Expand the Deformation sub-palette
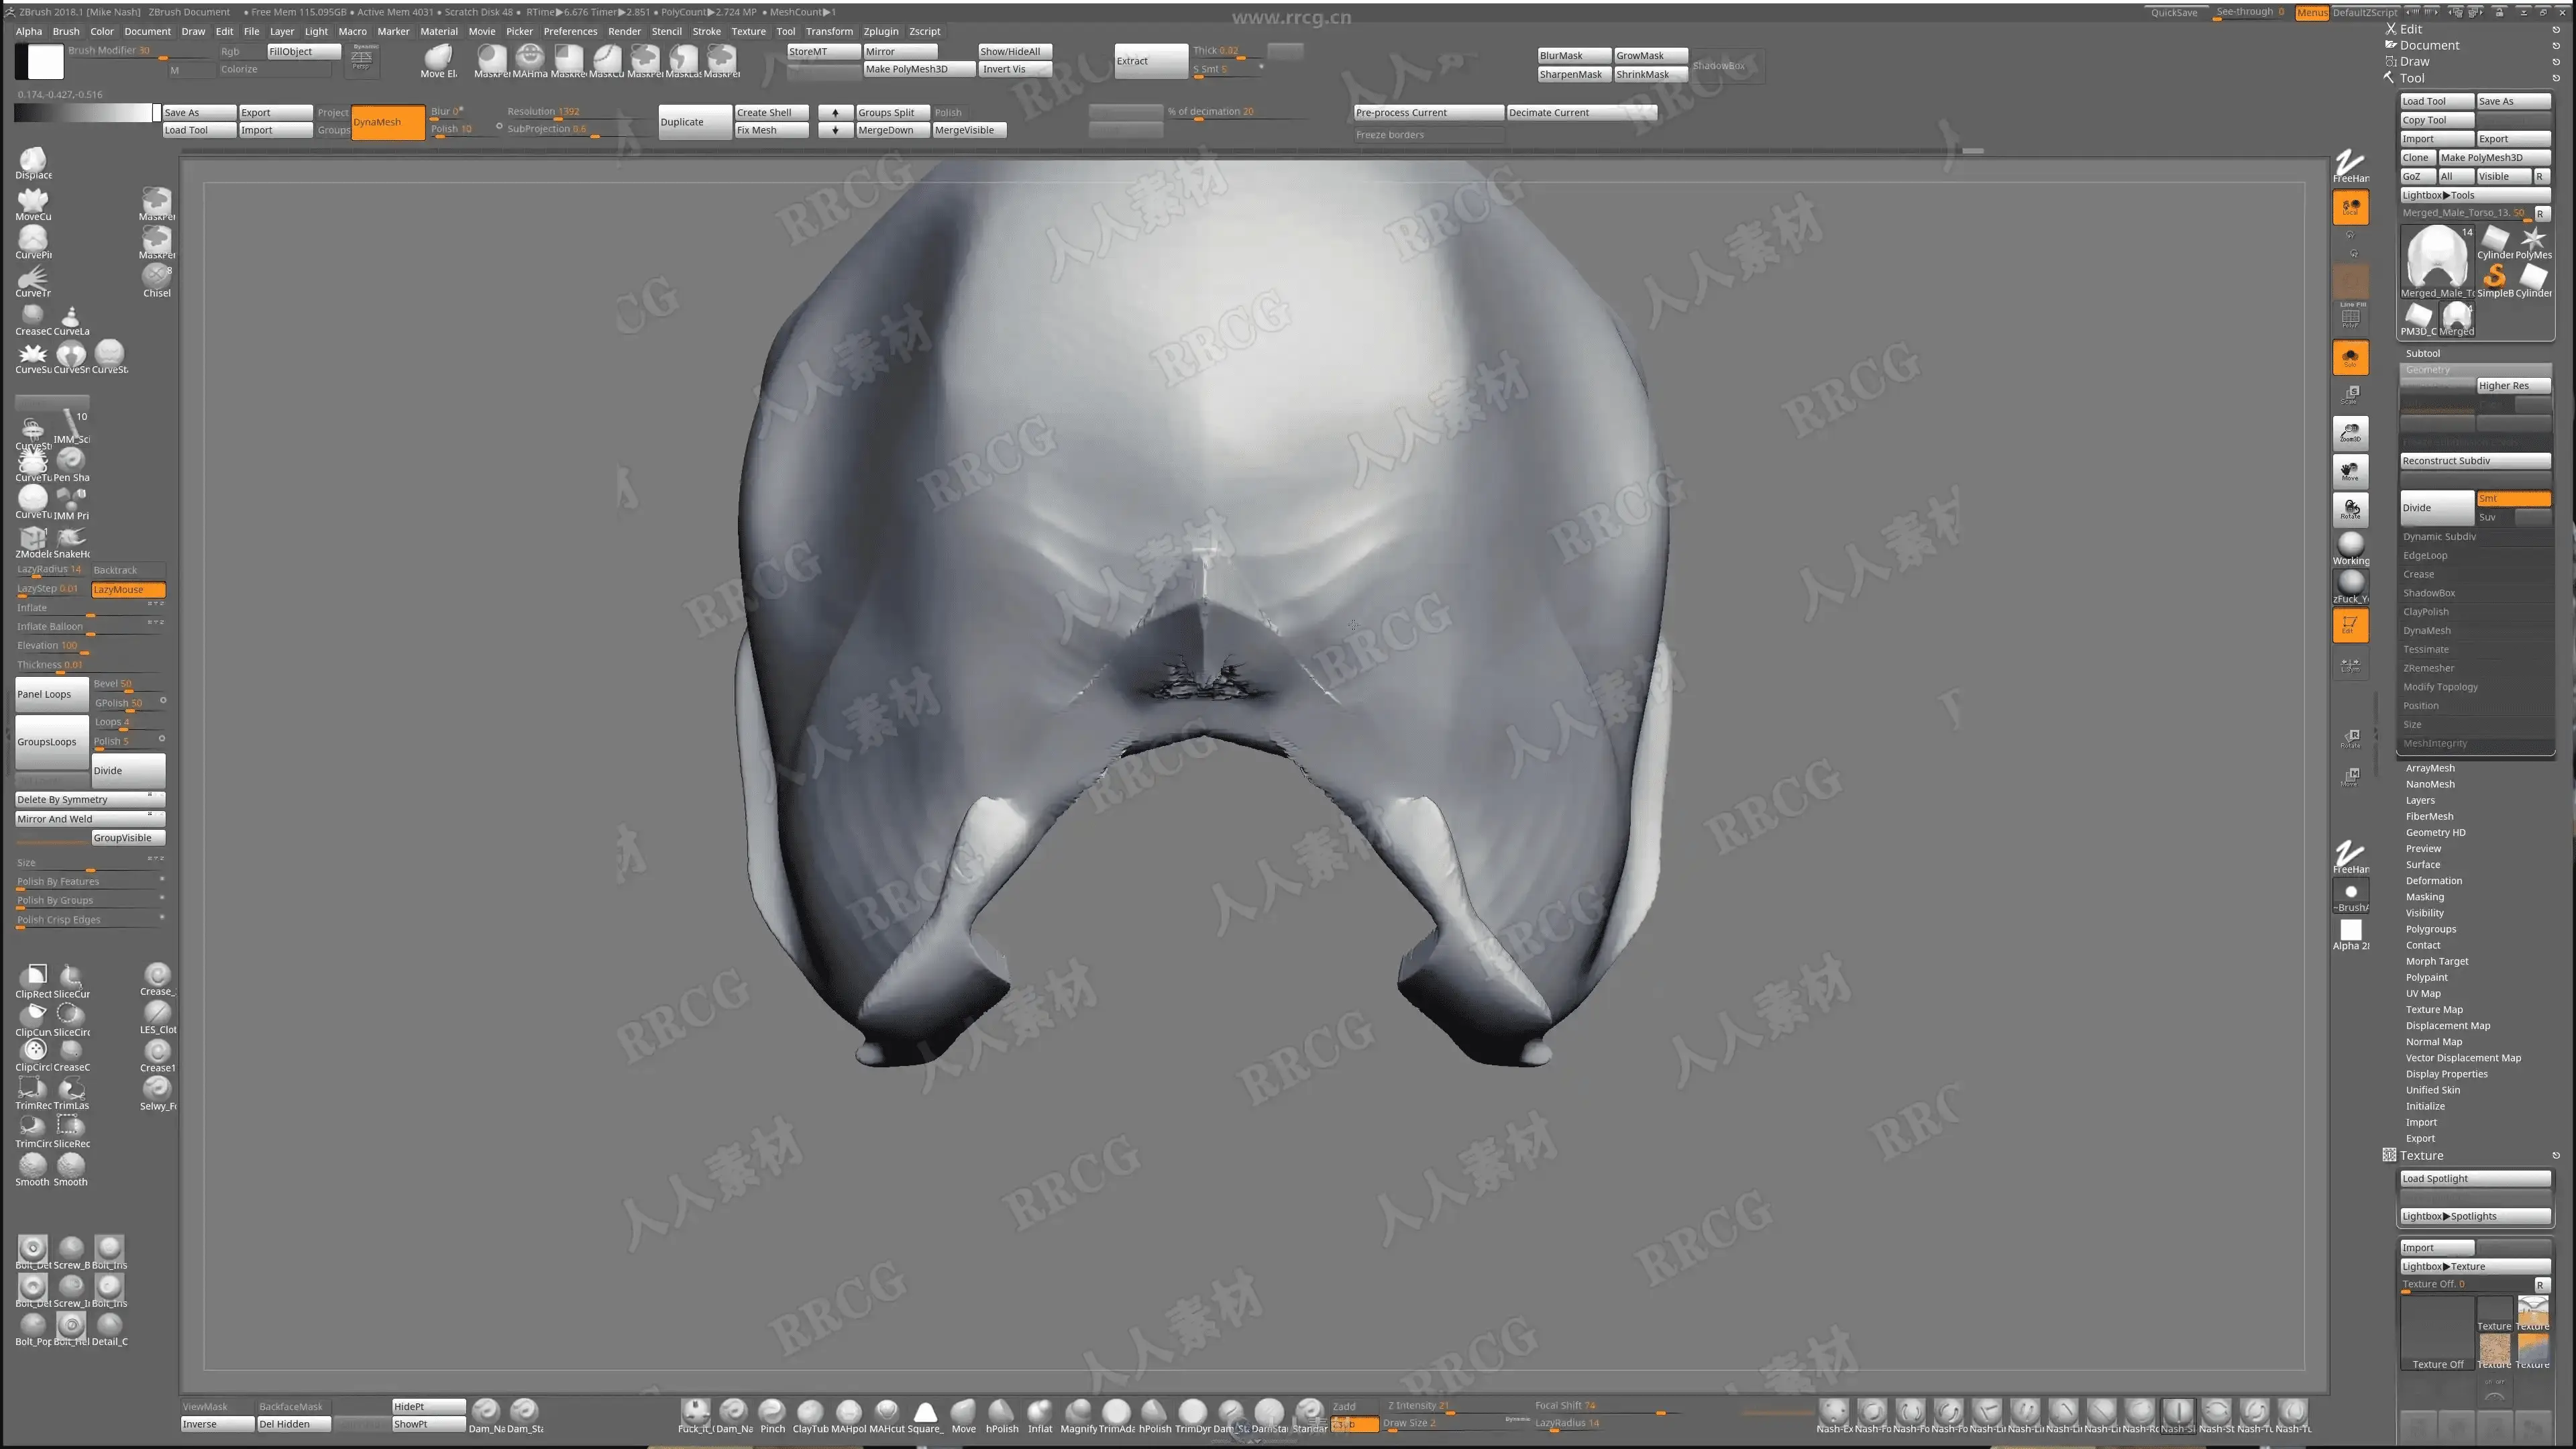2576x1449 pixels. point(2433,881)
